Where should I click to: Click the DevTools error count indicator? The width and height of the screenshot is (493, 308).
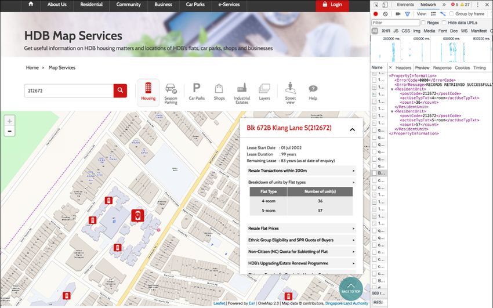coord(454,5)
